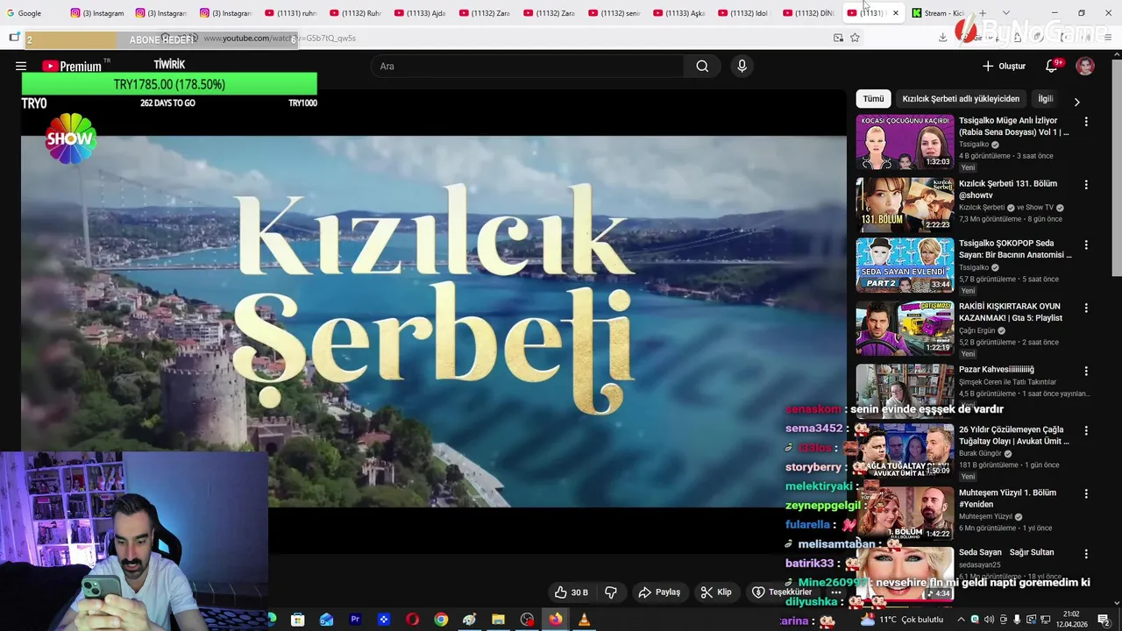Switch to the (11133) Ajda tab
The height and width of the screenshot is (631, 1122).
point(421,13)
